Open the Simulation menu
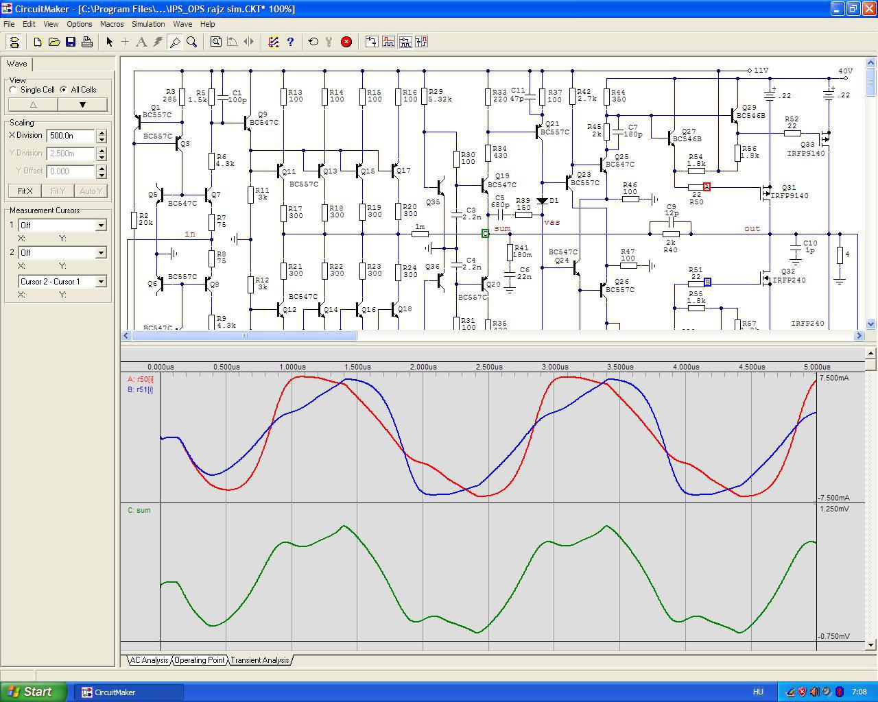 click(148, 24)
